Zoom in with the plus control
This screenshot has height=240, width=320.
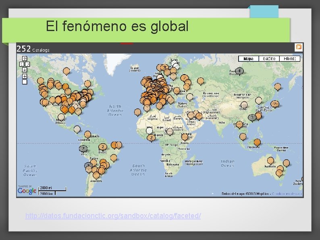[x=25, y=76]
